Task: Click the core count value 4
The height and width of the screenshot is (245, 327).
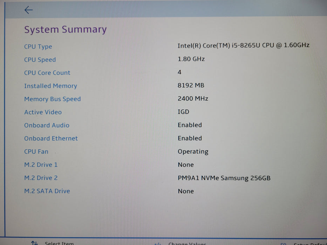Action: 179,72
